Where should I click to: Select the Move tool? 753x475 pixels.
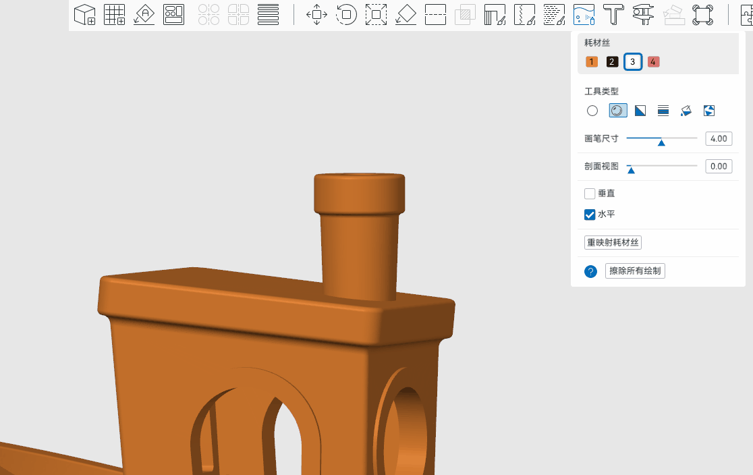pos(317,14)
